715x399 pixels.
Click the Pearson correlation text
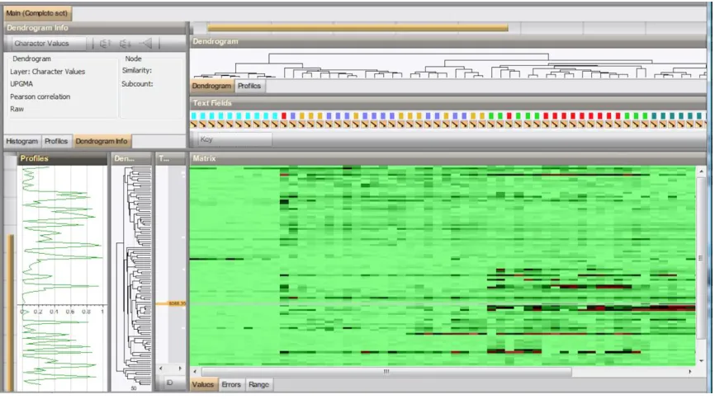tap(40, 96)
